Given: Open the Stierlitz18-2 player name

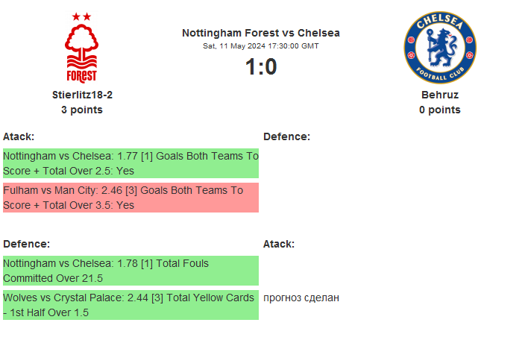Looking at the screenshot, I should click(x=82, y=95).
